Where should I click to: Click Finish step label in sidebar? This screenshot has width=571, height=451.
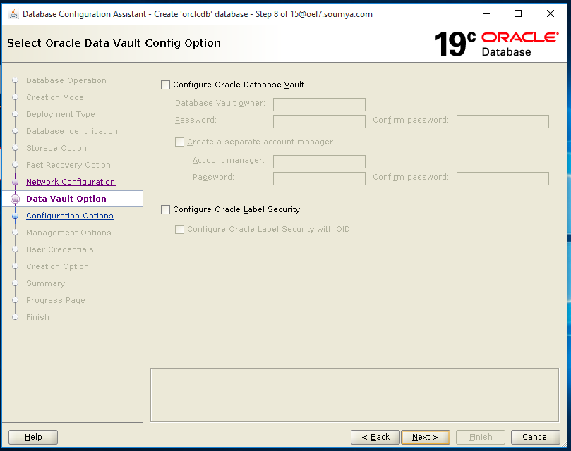(x=37, y=317)
